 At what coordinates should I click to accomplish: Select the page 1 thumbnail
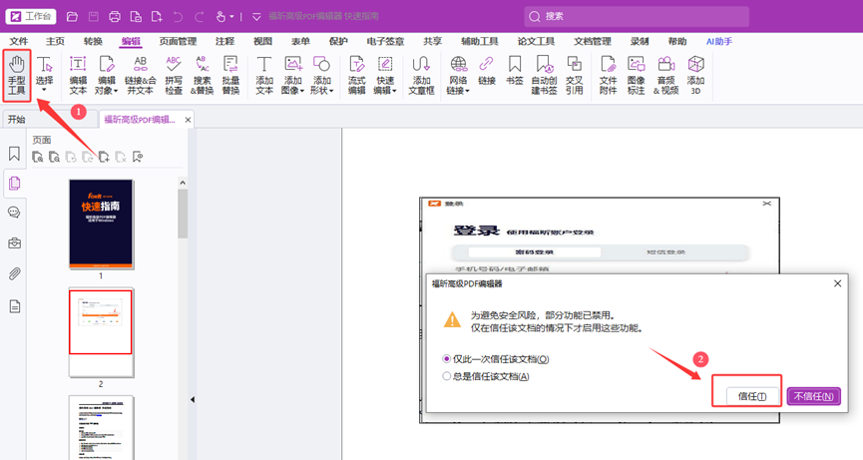pos(101,224)
